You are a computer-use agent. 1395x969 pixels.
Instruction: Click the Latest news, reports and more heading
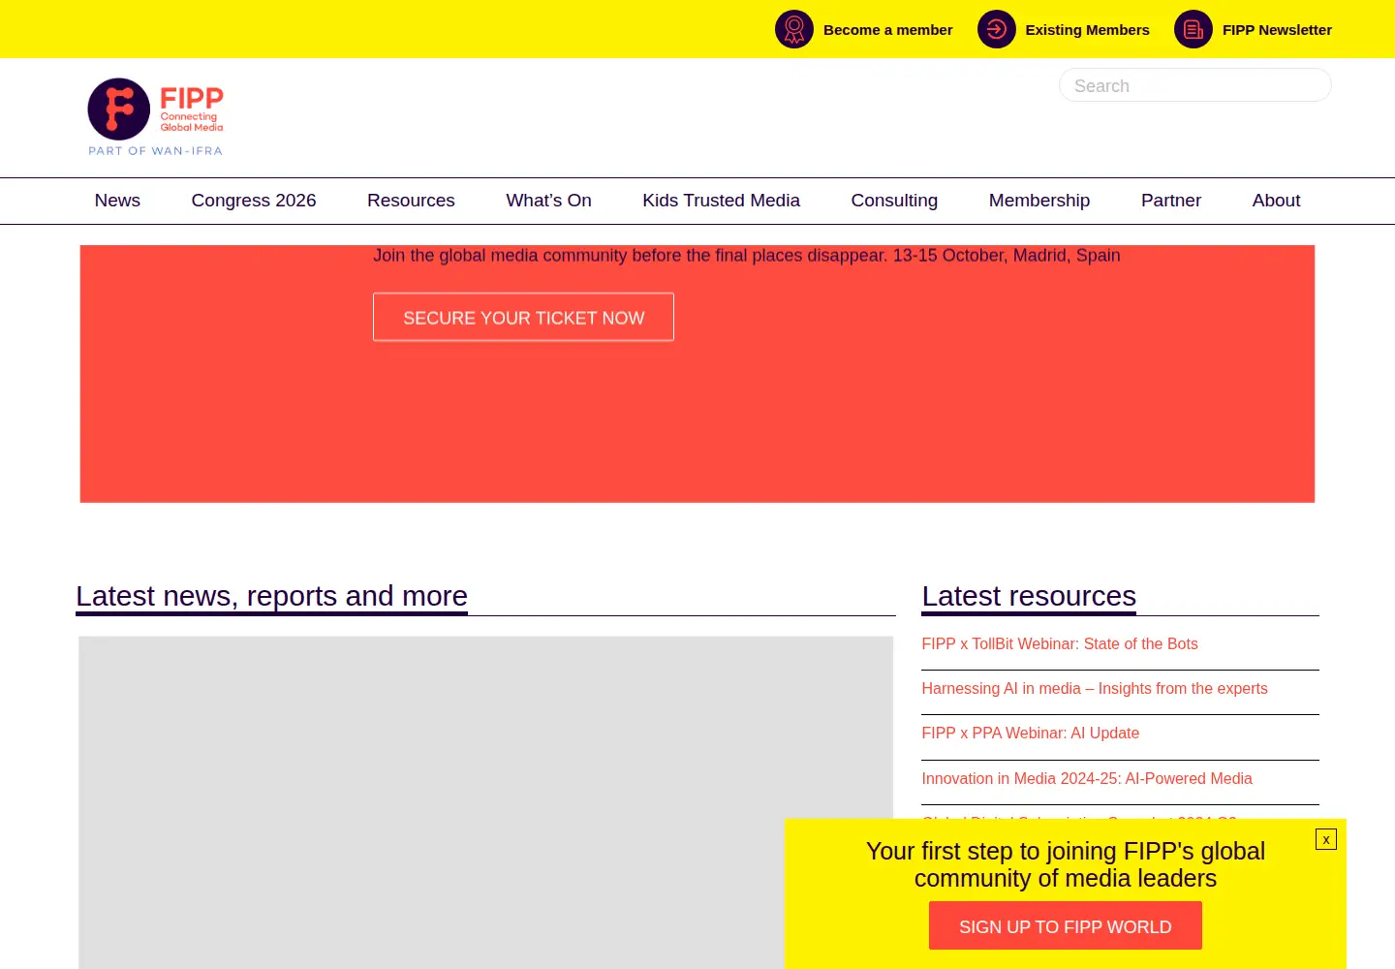[x=272, y=596]
